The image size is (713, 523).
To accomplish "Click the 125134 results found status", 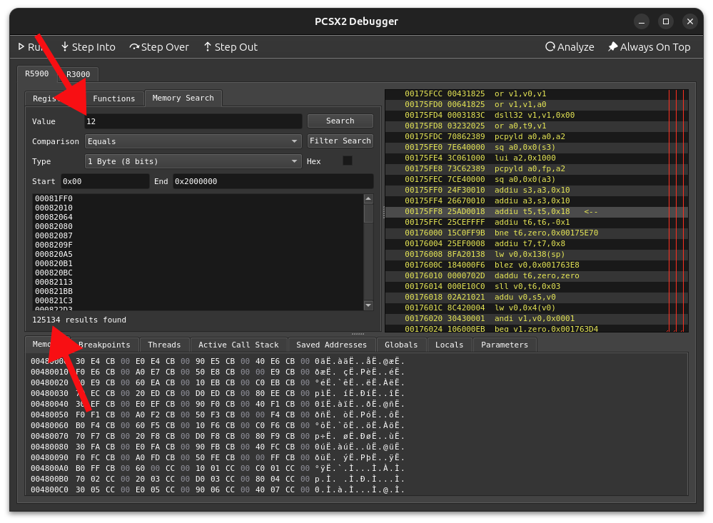I will point(79,320).
